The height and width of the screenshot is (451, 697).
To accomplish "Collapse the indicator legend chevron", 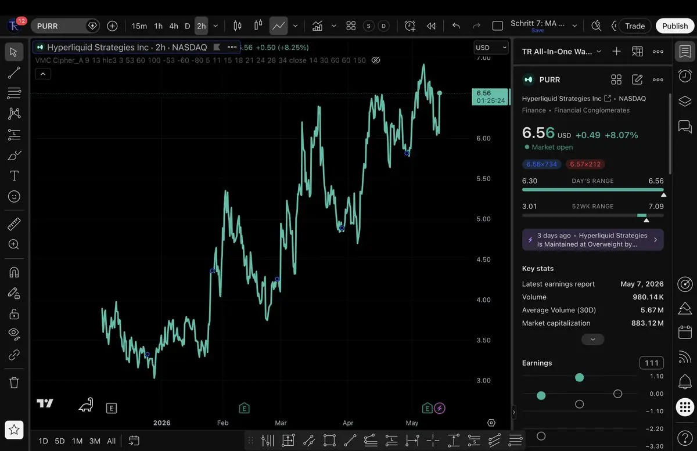I will point(43,74).
